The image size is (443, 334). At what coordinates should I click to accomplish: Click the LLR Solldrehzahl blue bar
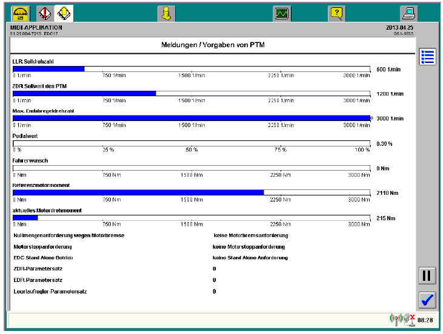[48, 69]
